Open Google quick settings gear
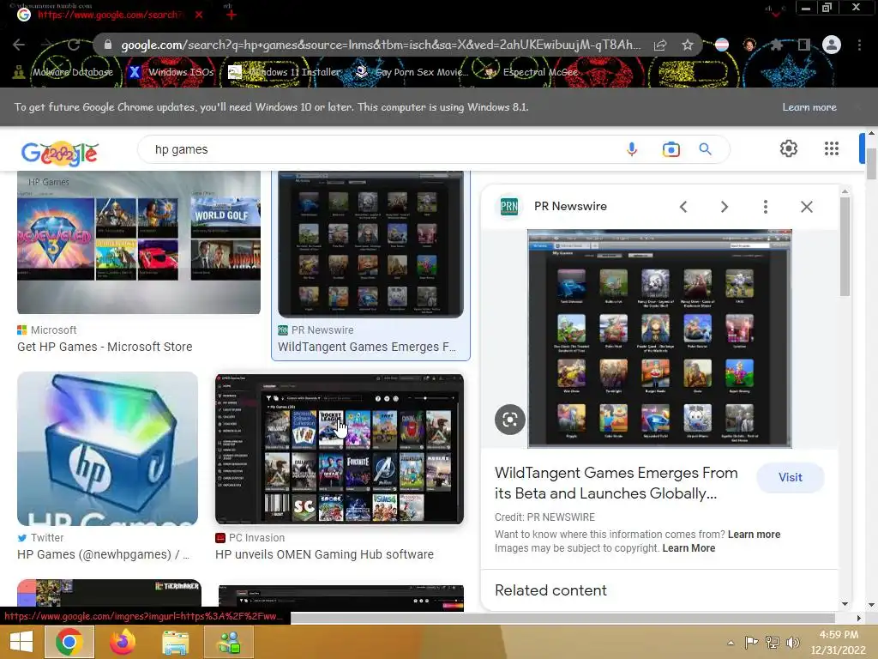Image resolution: width=878 pixels, height=659 pixels. [789, 148]
